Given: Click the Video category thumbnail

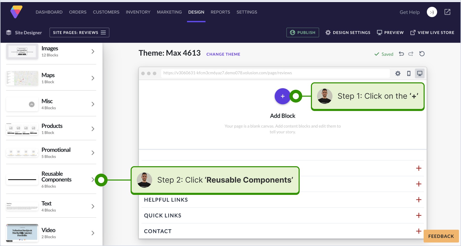Looking at the screenshot, I should (x=22, y=233).
